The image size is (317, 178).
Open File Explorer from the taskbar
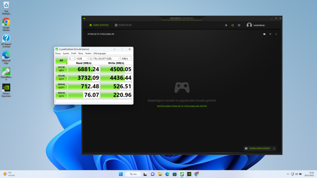[160, 174]
